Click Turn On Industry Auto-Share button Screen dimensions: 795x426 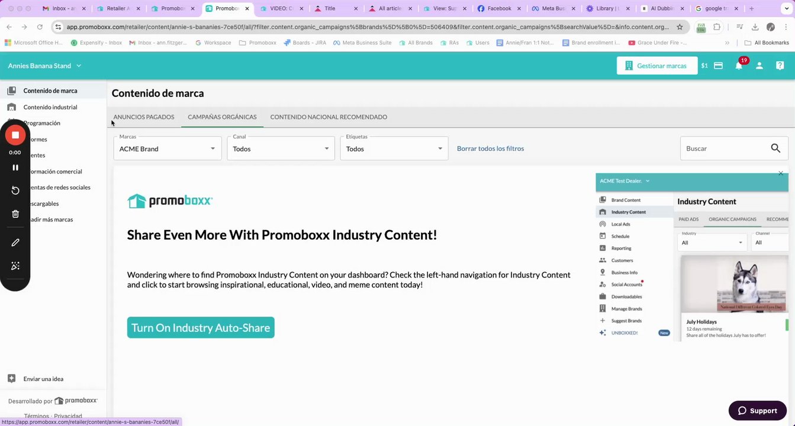pos(201,328)
